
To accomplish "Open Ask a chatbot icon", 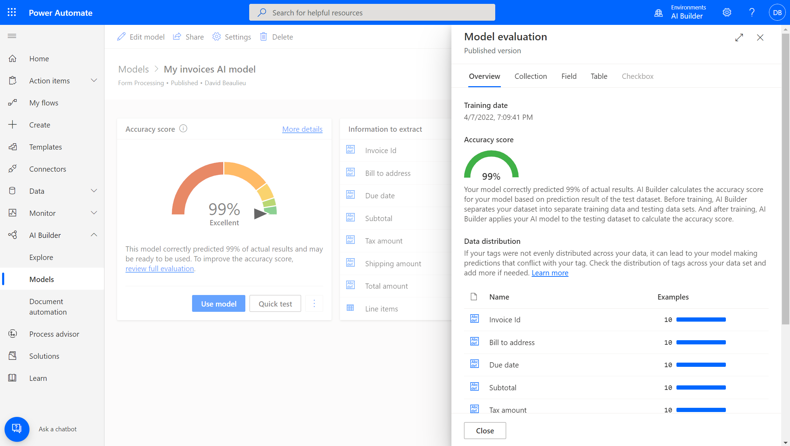I will [x=17, y=429].
